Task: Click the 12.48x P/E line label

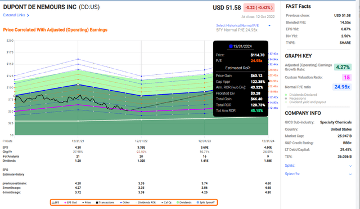Action: click(x=274, y=108)
